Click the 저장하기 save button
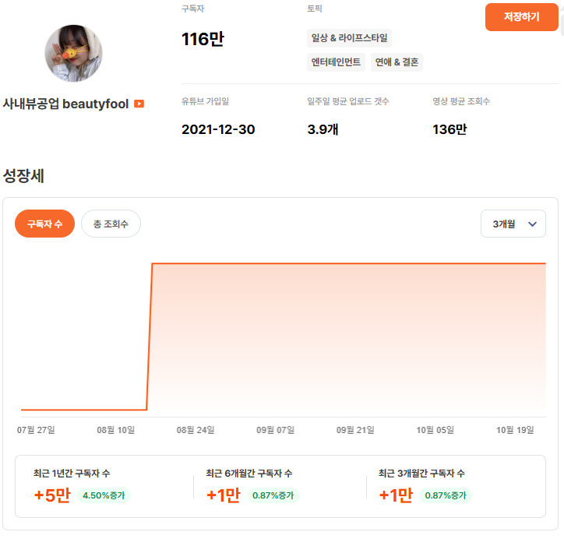The height and width of the screenshot is (539, 564). pos(521,17)
